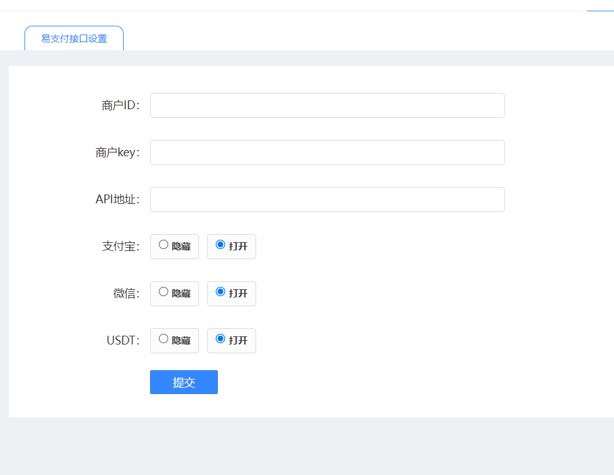614x475 pixels.
Task: Set USDT to 打开 via radio circle
Action: click(x=220, y=339)
